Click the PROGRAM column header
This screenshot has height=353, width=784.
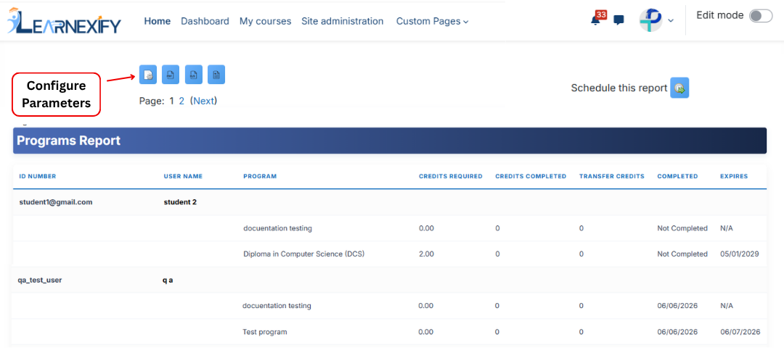(260, 176)
